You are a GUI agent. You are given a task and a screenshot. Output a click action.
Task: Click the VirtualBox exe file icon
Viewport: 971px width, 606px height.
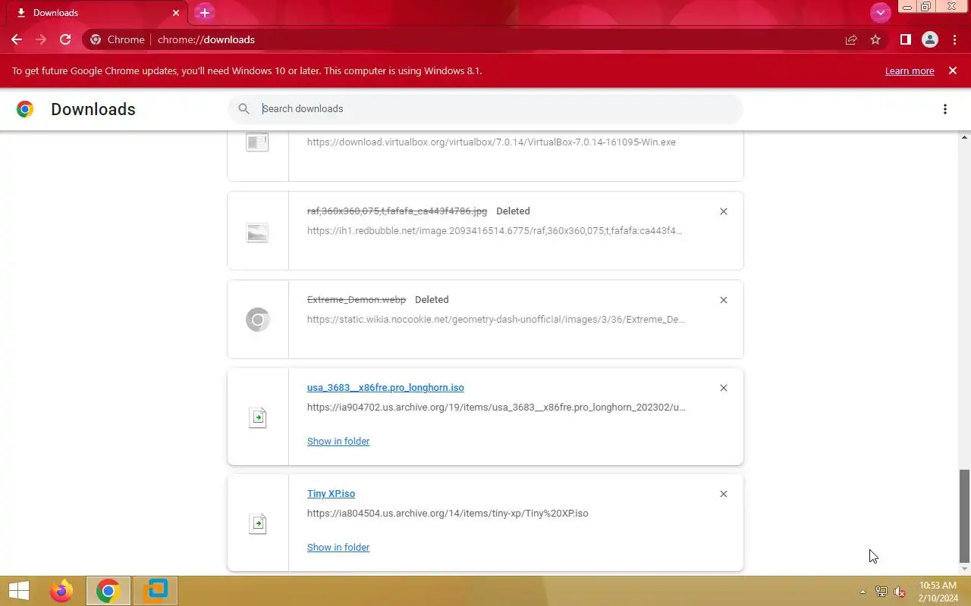point(257,142)
